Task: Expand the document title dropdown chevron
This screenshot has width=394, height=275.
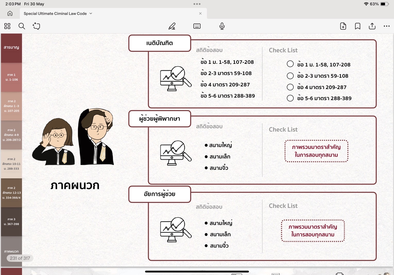Action: pyautogui.click(x=91, y=13)
